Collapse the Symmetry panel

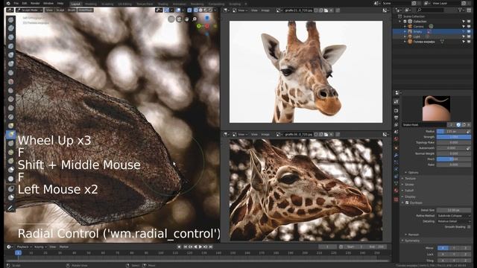click(x=411, y=240)
